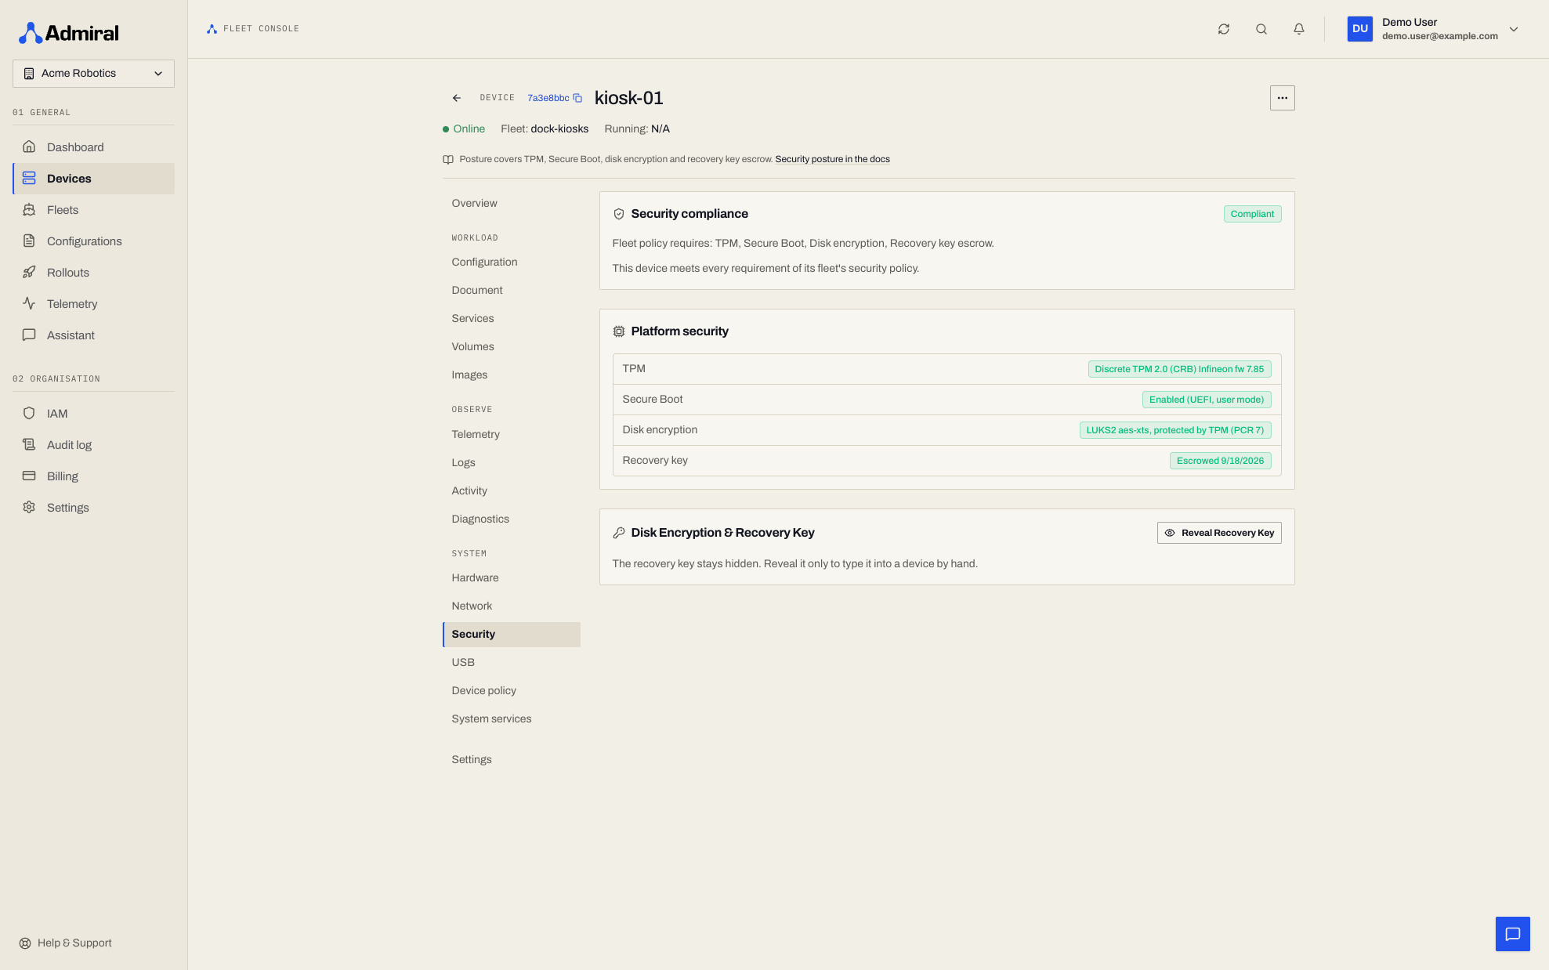Reveal the recovery key
Viewport: 1549px width, 970px height.
(1219, 533)
